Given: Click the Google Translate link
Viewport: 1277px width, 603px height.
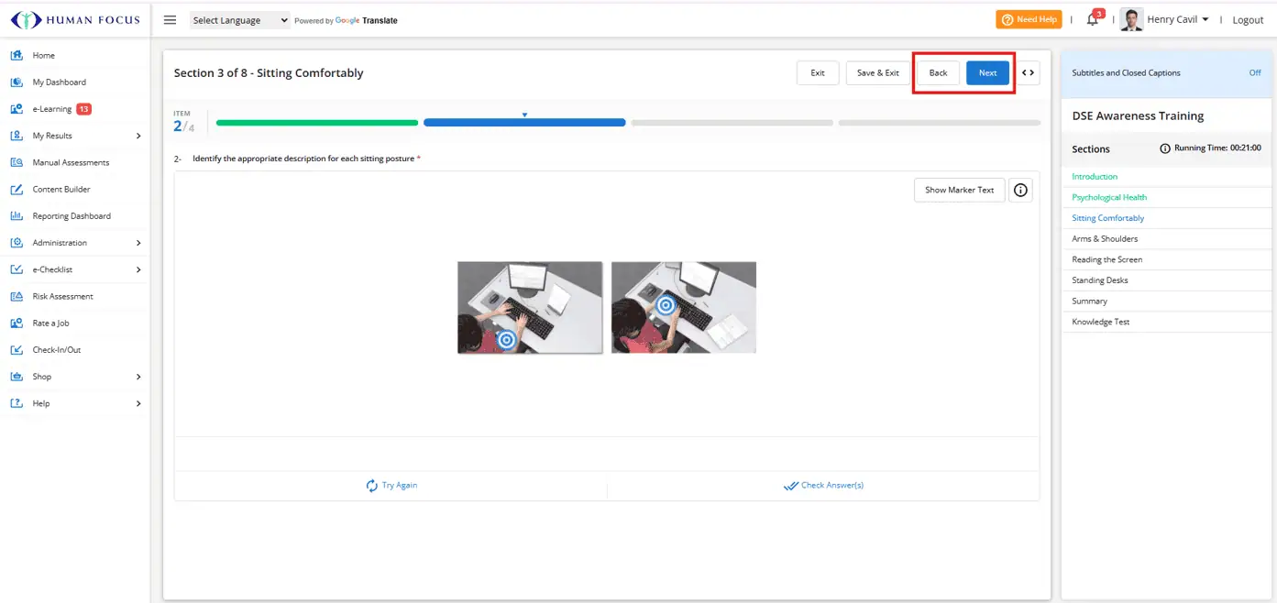Looking at the screenshot, I should [x=366, y=21].
